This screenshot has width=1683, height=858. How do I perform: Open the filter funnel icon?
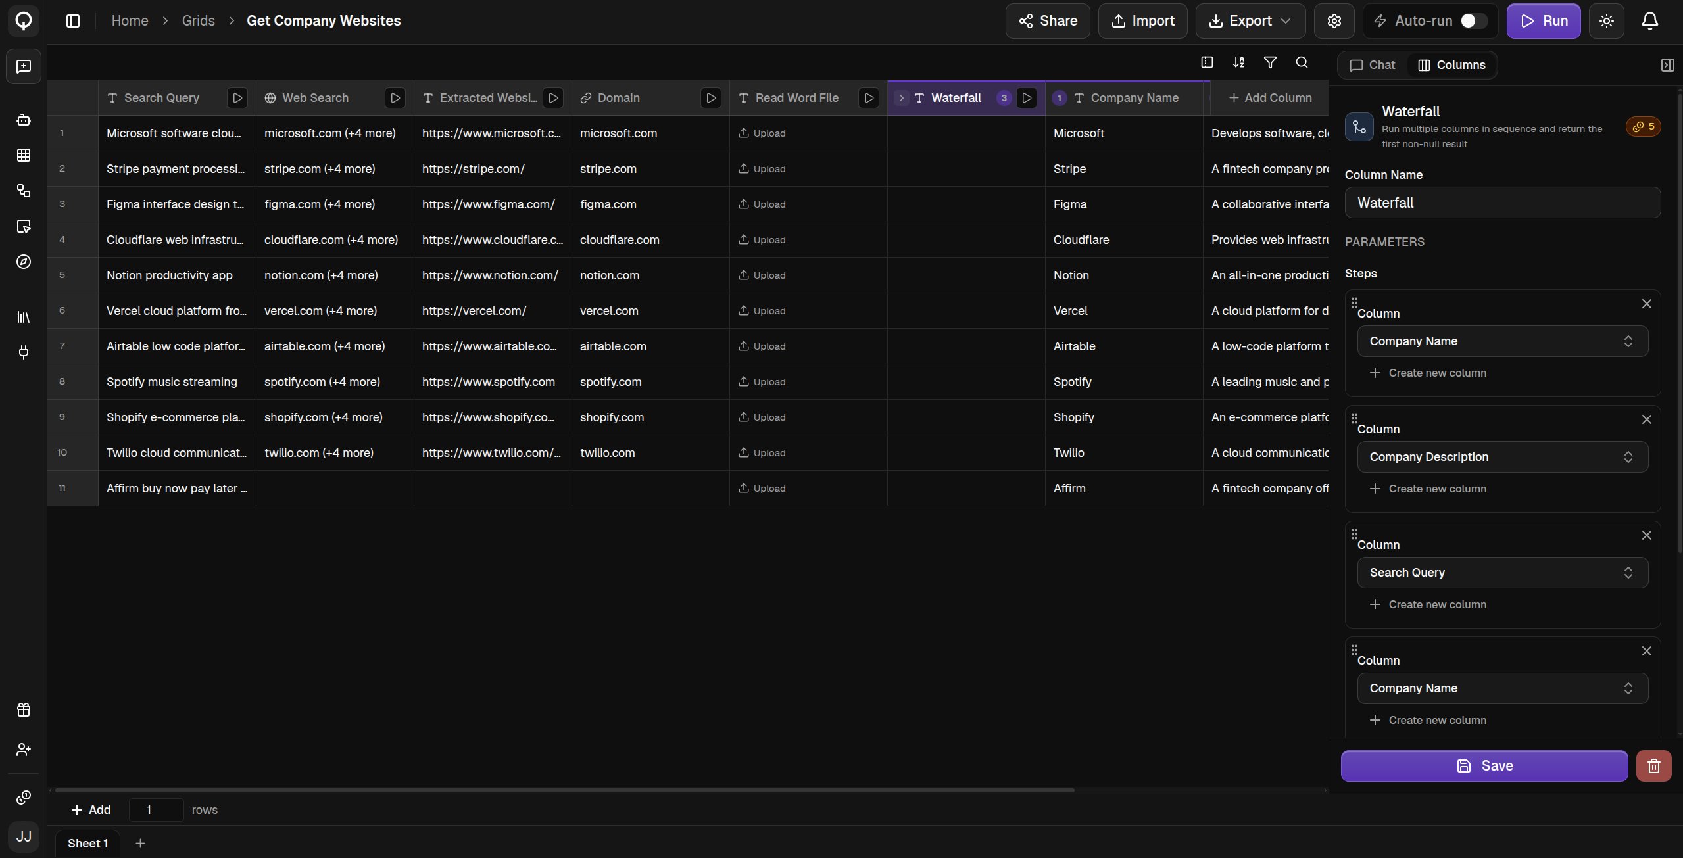[x=1270, y=62]
